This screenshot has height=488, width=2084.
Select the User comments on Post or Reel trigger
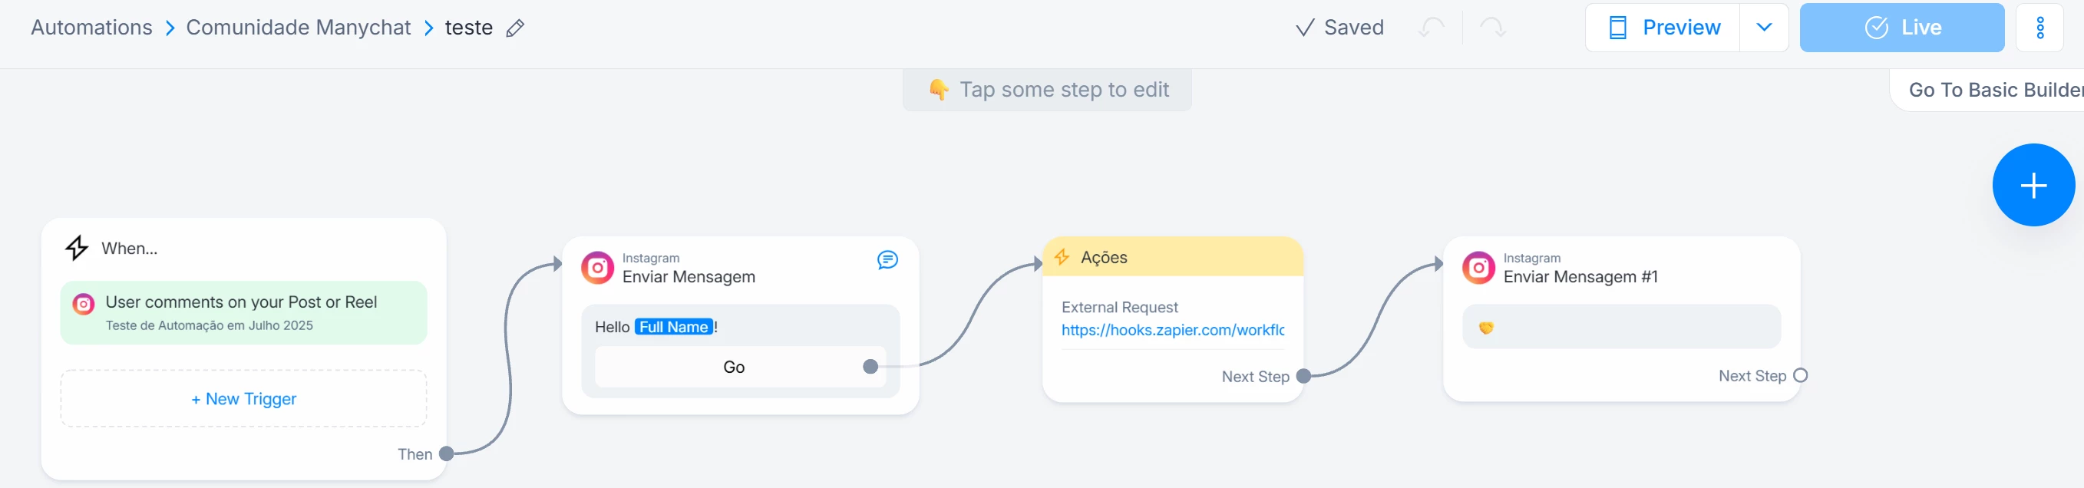pyautogui.click(x=243, y=312)
